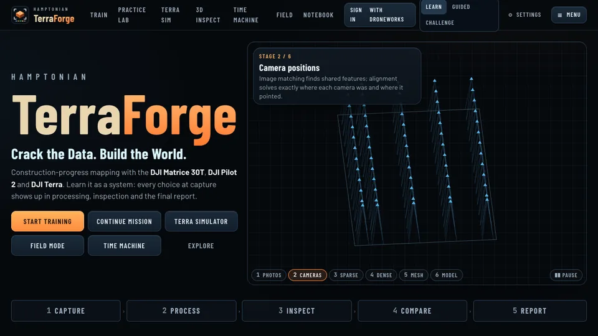Image resolution: width=598 pixels, height=336 pixels.
Task: Open the Notebook page
Action: [318, 15]
